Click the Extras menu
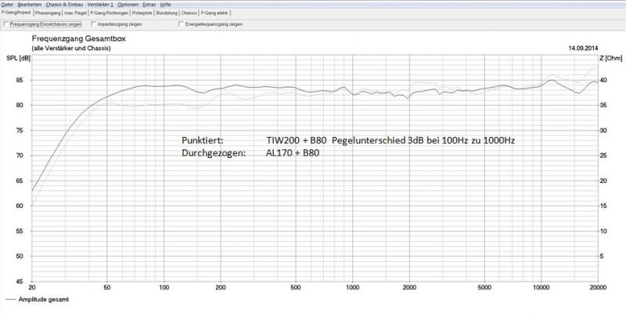This screenshot has height=316, width=626. coord(149,5)
